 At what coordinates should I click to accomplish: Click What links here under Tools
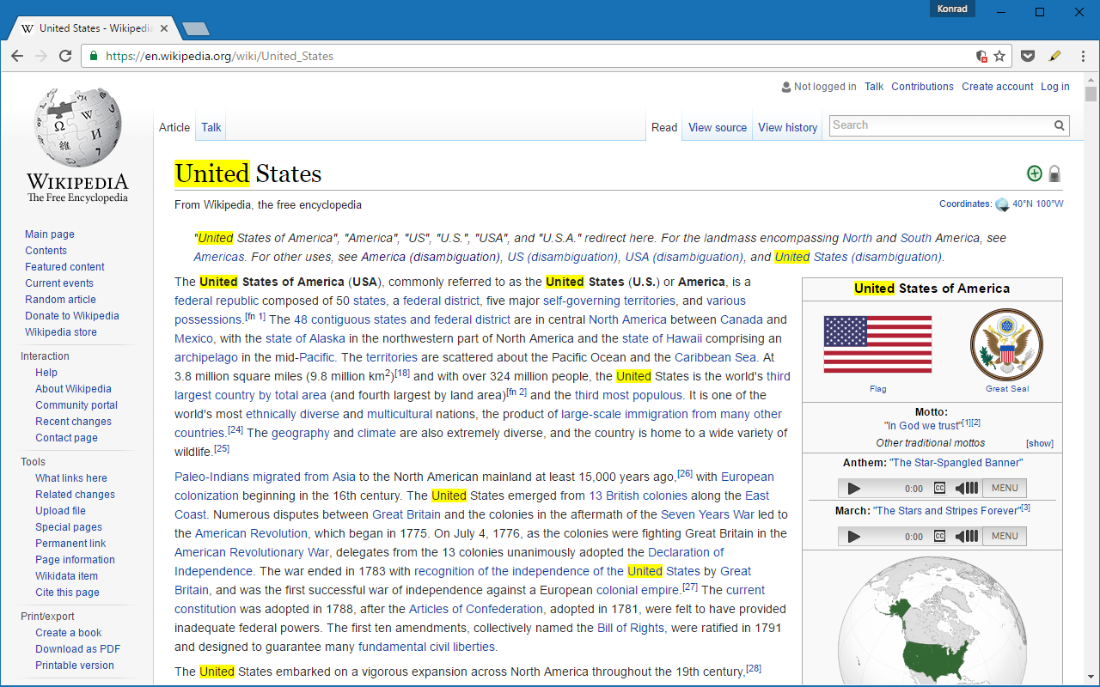pos(71,478)
